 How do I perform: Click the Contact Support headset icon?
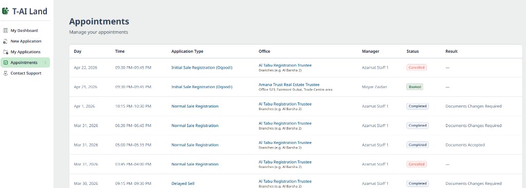tap(5, 73)
